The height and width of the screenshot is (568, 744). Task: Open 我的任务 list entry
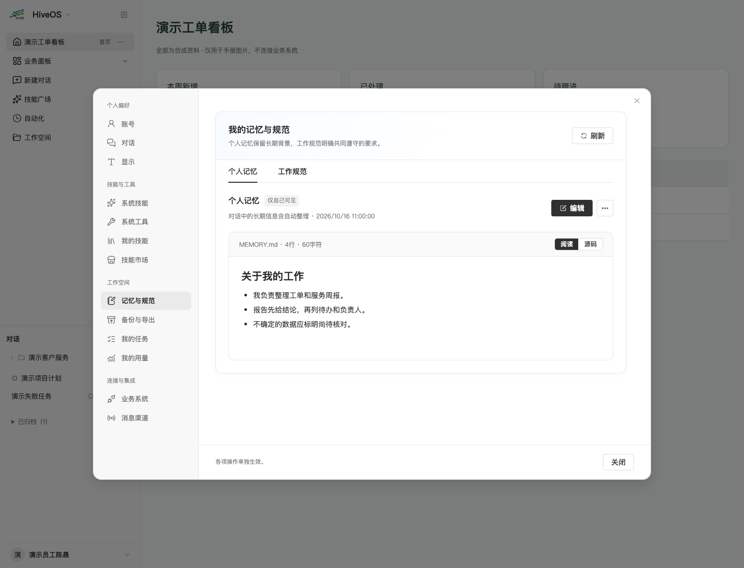coord(146,339)
